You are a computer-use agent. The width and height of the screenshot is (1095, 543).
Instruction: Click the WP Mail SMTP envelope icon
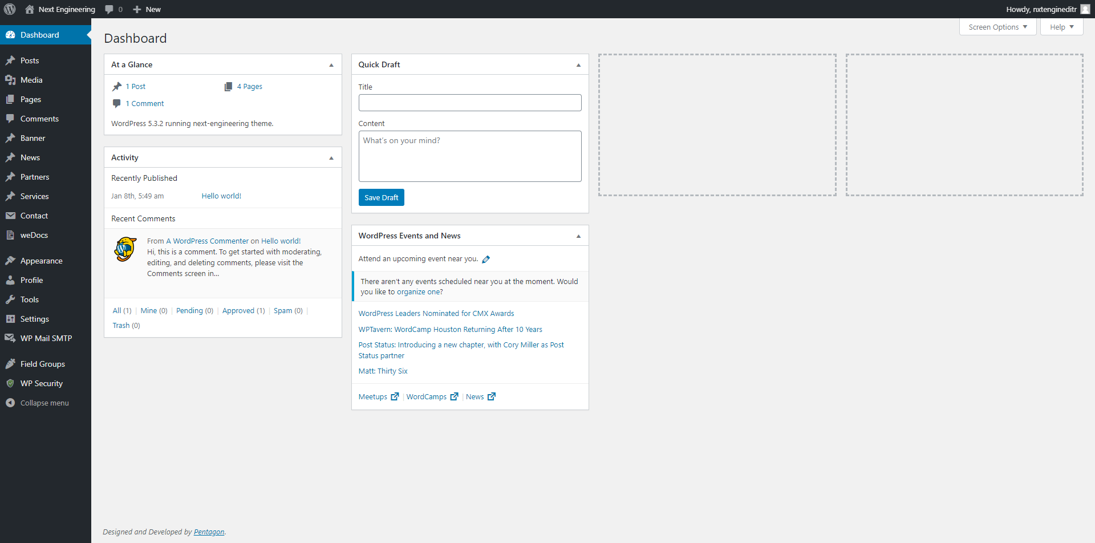(x=10, y=338)
